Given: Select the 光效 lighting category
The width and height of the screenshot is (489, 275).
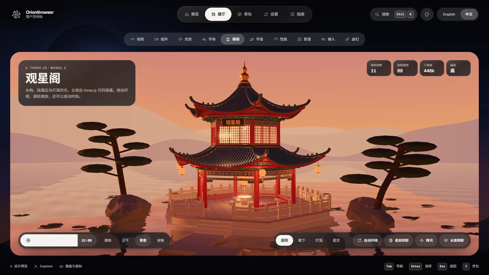Looking at the screenshot, I should [185, 39].
